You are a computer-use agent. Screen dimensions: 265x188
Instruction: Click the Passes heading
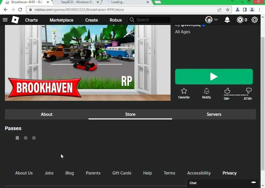click(13, 128)
